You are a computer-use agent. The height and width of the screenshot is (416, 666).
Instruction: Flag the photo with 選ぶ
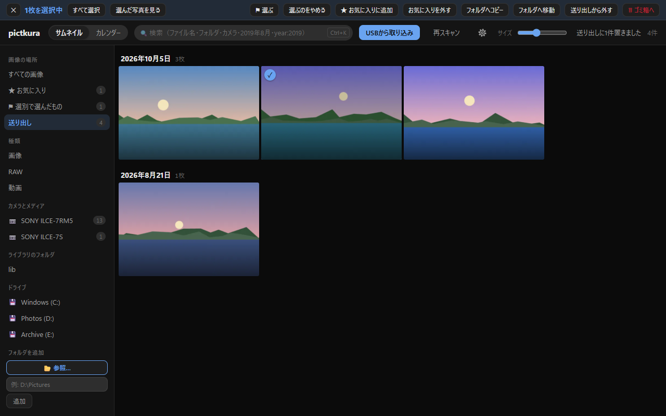[x=264, y=10]
